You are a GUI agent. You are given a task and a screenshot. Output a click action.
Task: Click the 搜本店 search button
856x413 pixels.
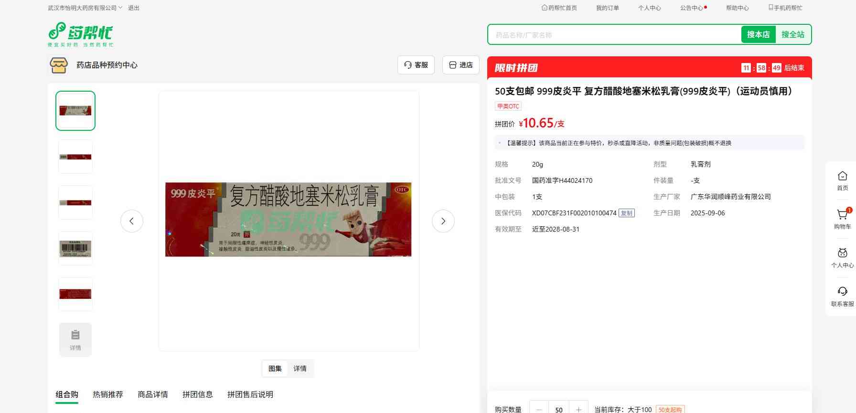point(758,34)
